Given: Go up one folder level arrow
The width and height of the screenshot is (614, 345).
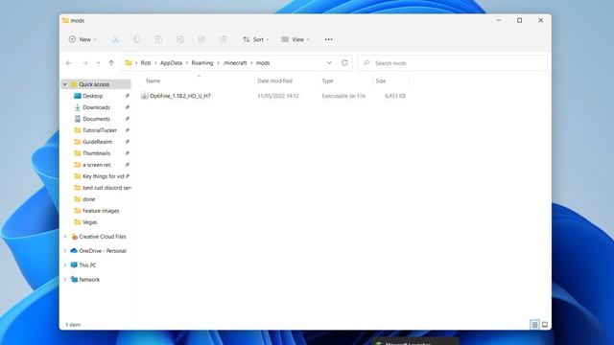Looking at the screenshot, I should coord(111,63).
